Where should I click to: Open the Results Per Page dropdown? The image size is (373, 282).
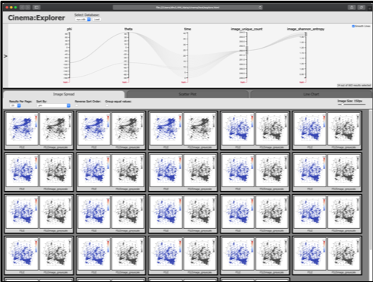coord(15,105)
